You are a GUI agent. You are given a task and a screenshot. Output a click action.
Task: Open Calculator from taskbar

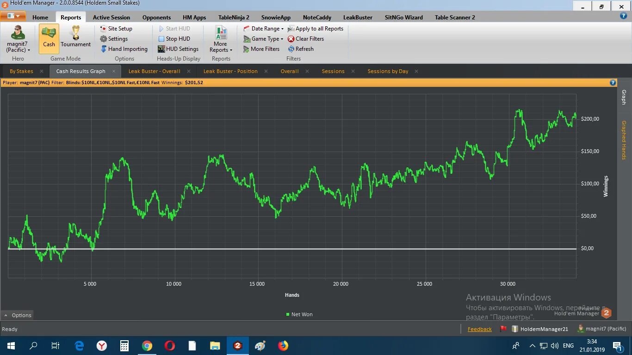pyautogui.click(x=124, y=346)
